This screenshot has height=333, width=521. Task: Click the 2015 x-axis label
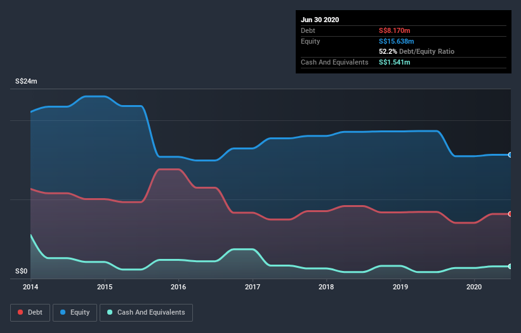click(105, 287)
